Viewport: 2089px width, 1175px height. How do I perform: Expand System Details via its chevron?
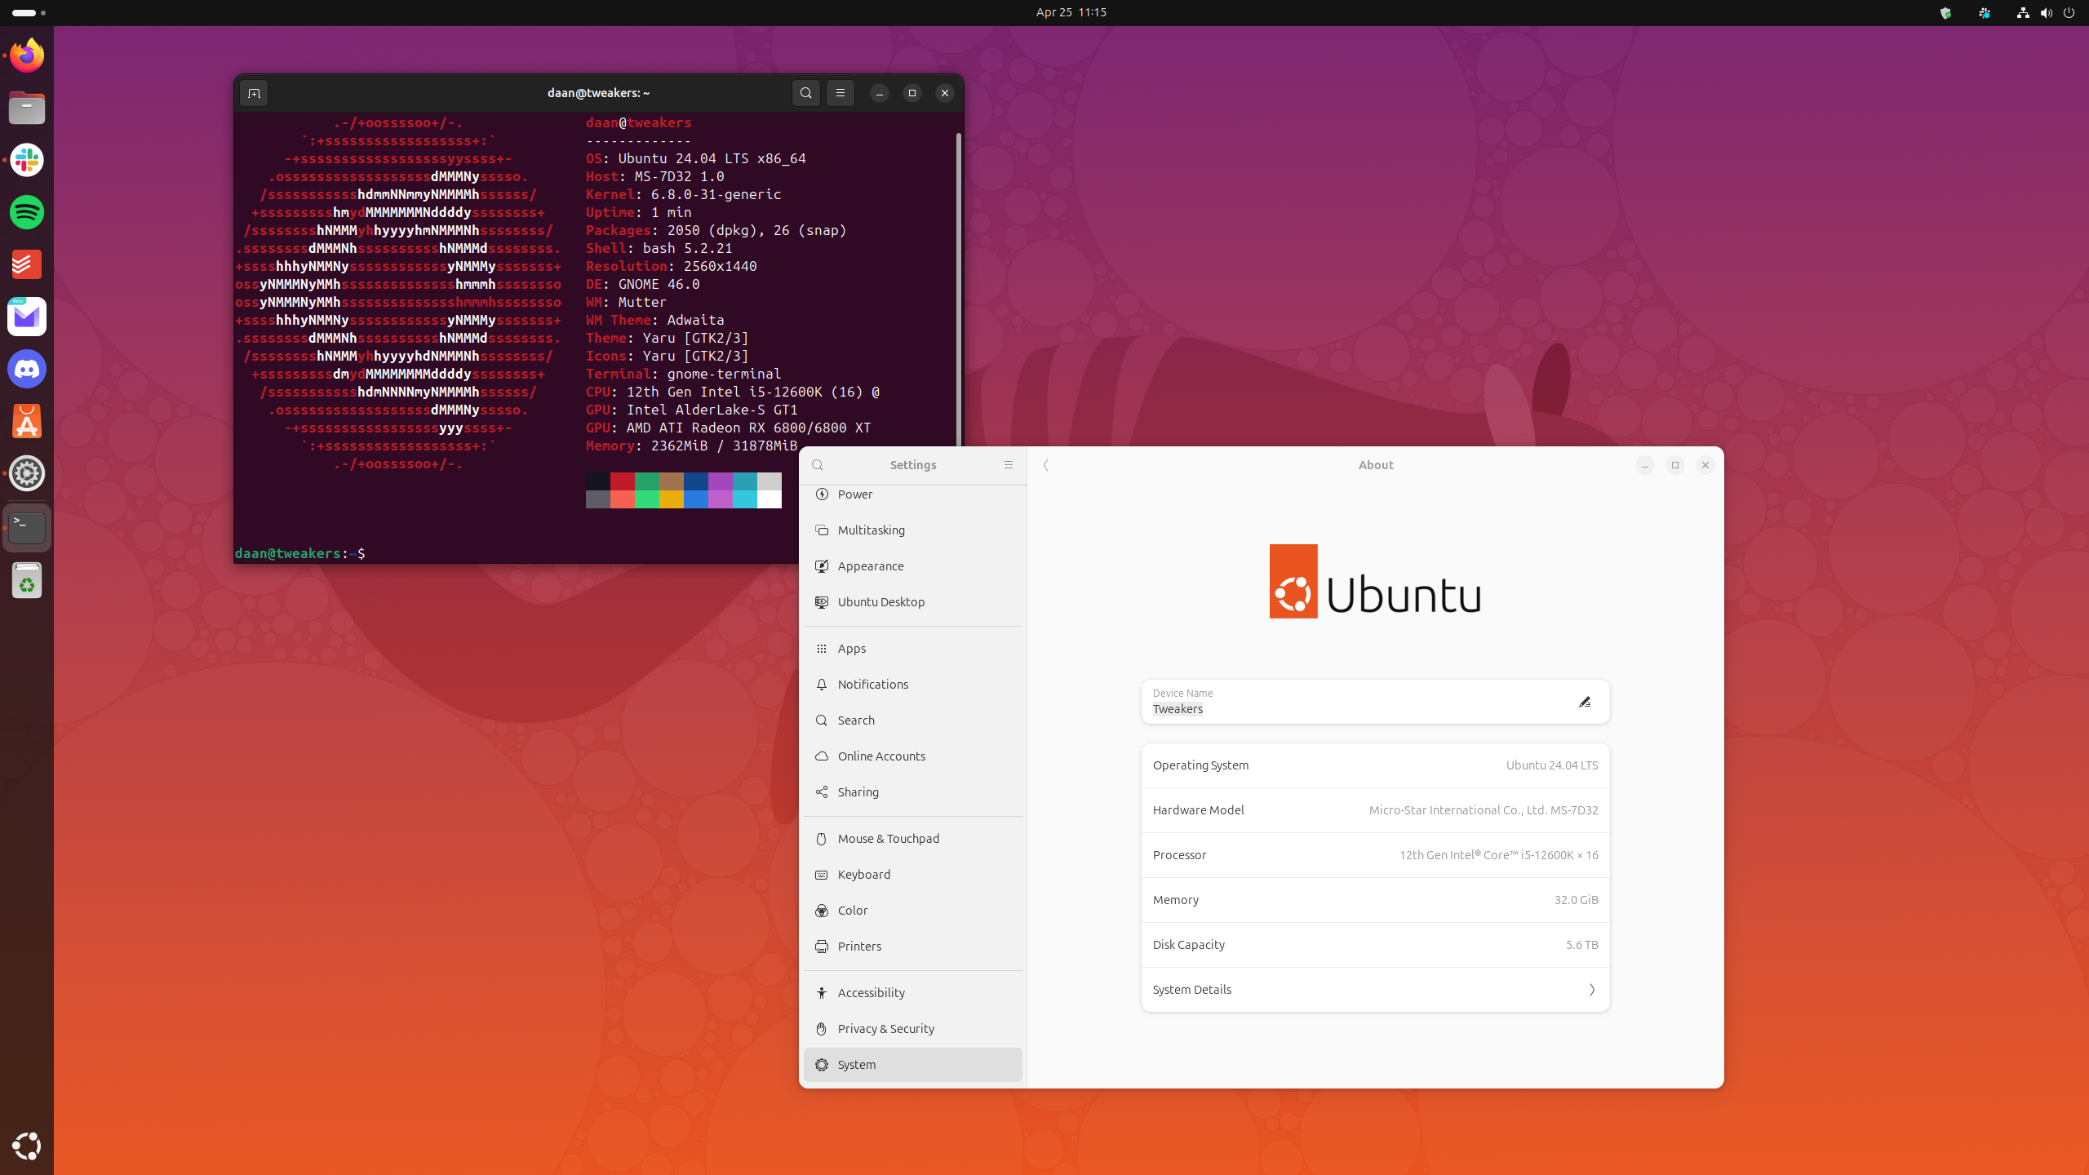[x=1591, y=989]
